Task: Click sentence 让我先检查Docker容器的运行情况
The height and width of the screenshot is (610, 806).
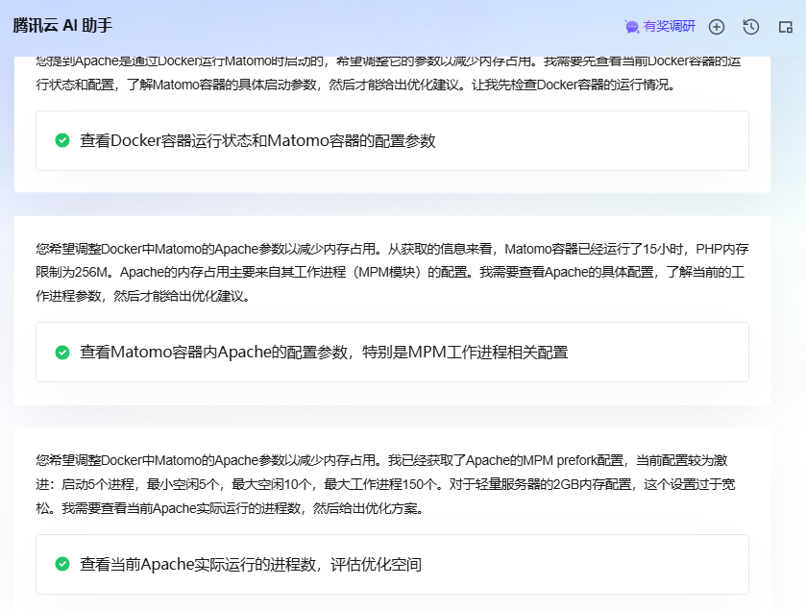Action: 565,85
